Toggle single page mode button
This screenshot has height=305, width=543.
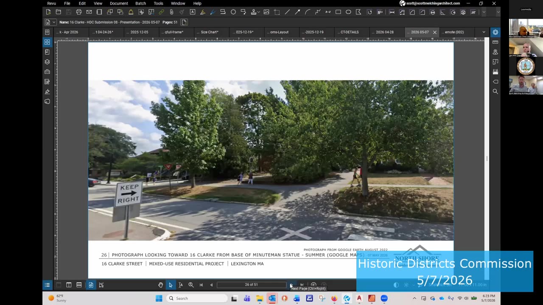coord(91,285)
